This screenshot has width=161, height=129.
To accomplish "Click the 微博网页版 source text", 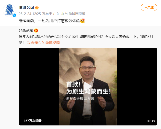I will pyautogui.click(x=77, y=14).
